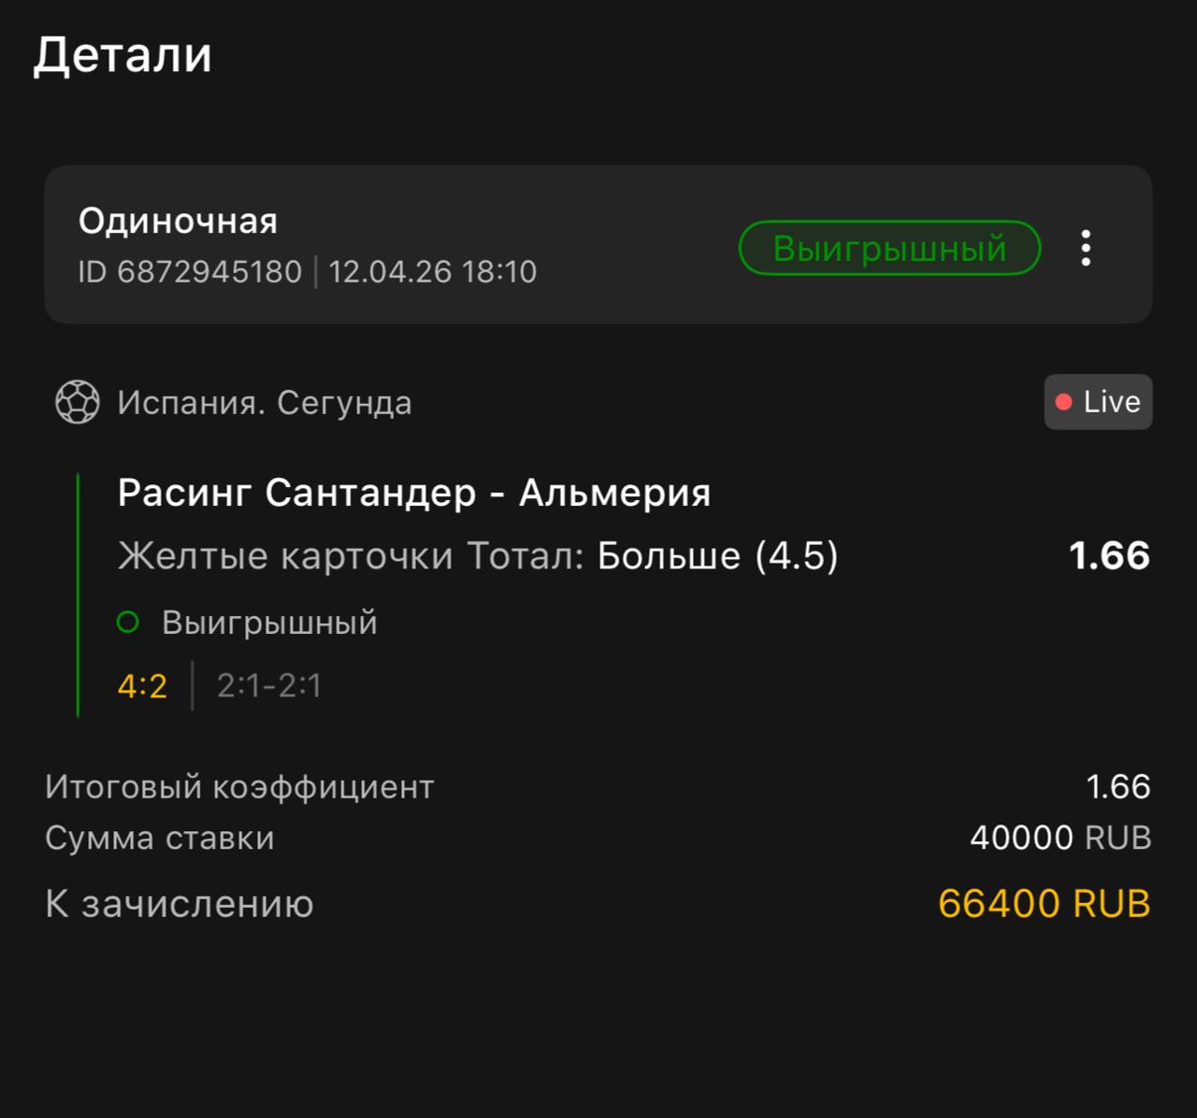Open the three-dot options menu
This screenshot has height=1118, width=1197.
click(1085, 248)
